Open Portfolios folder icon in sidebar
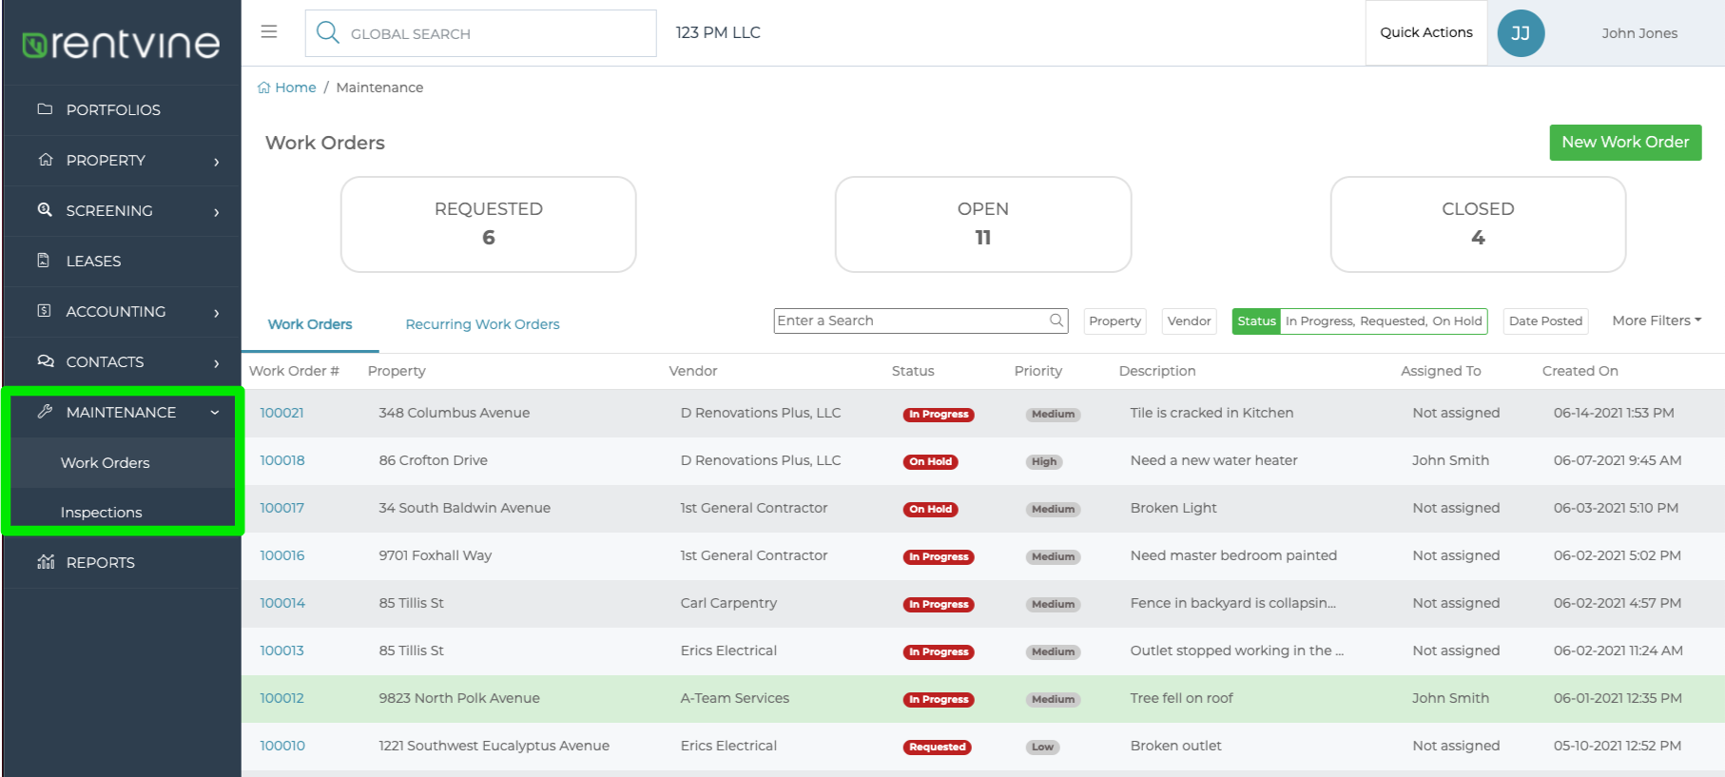This screenshot has width=1725, height=777. tap(45, 109)
